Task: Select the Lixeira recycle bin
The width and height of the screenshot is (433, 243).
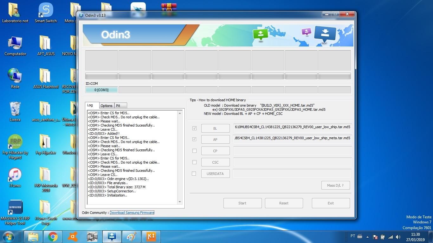Action: (15, 112)
